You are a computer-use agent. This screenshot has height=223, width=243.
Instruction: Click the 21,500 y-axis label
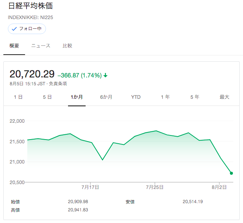[17, 141]
